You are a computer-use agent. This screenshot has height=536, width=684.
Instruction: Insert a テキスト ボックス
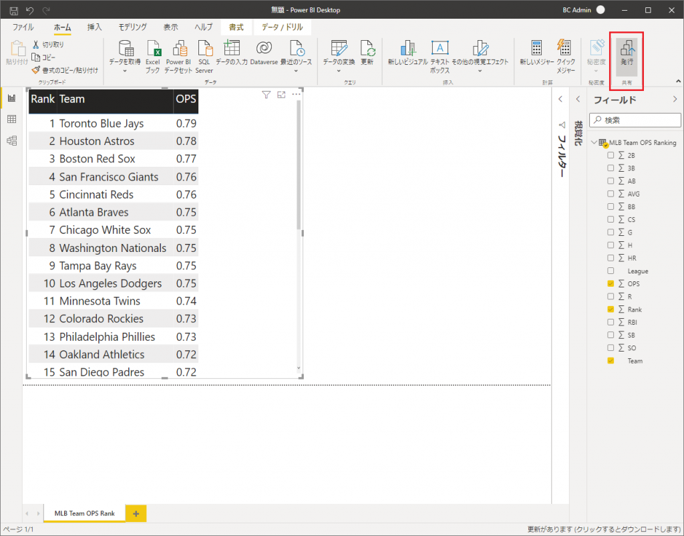[x=440, y=57]
